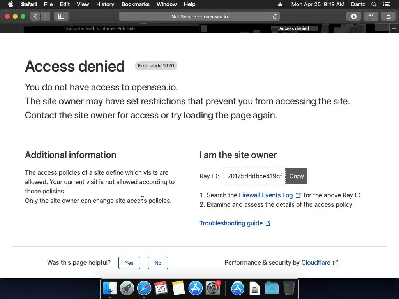
Task: Open the Apple menu
Action: 11,4
